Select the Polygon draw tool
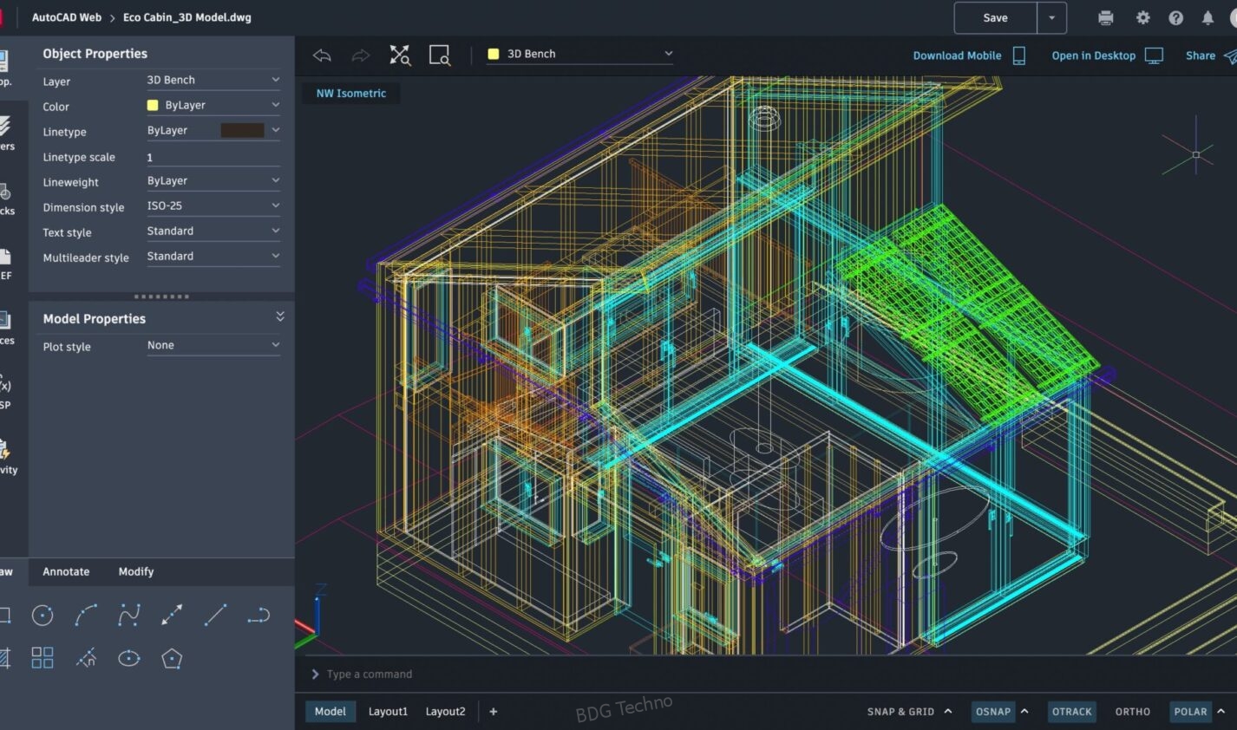The height and width of the screenshot is (730, 1237). click(172, 658)
